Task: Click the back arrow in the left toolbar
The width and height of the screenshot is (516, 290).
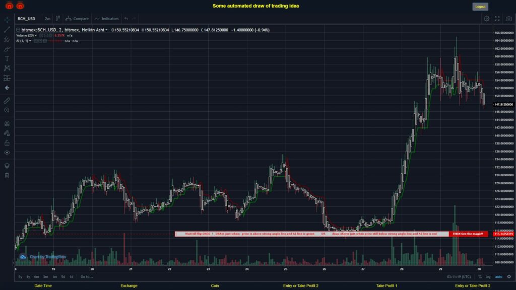Action: tap(7, 88)
